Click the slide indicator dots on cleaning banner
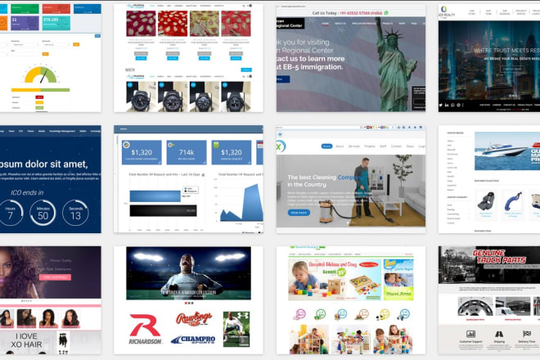 350,223
